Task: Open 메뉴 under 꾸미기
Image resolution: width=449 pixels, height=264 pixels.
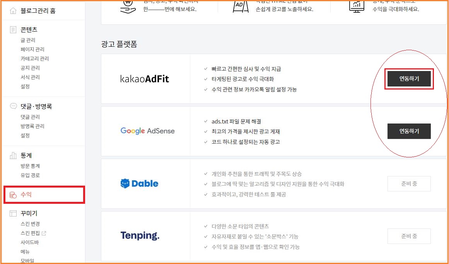Action: pyautogui.click(x=25, y=252)
